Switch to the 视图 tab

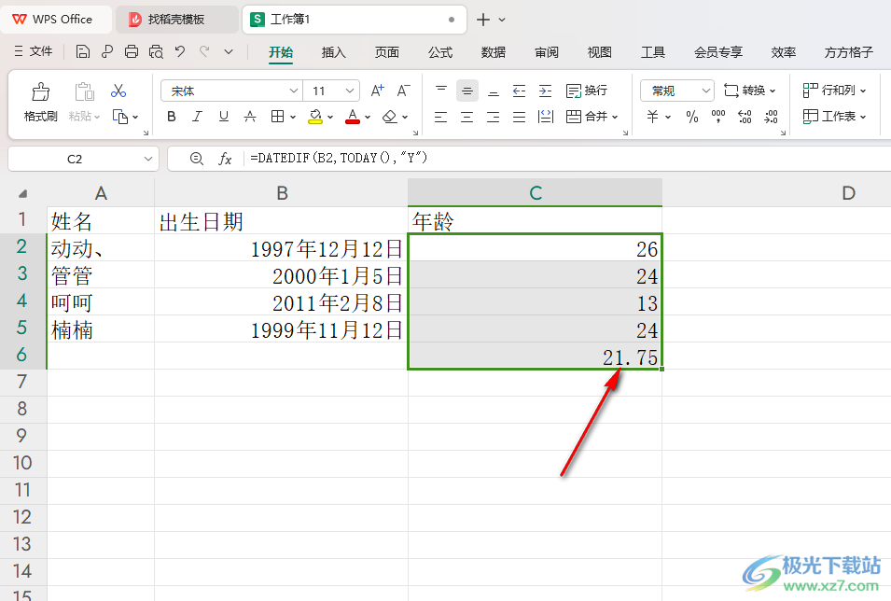(x=600, y=52)
